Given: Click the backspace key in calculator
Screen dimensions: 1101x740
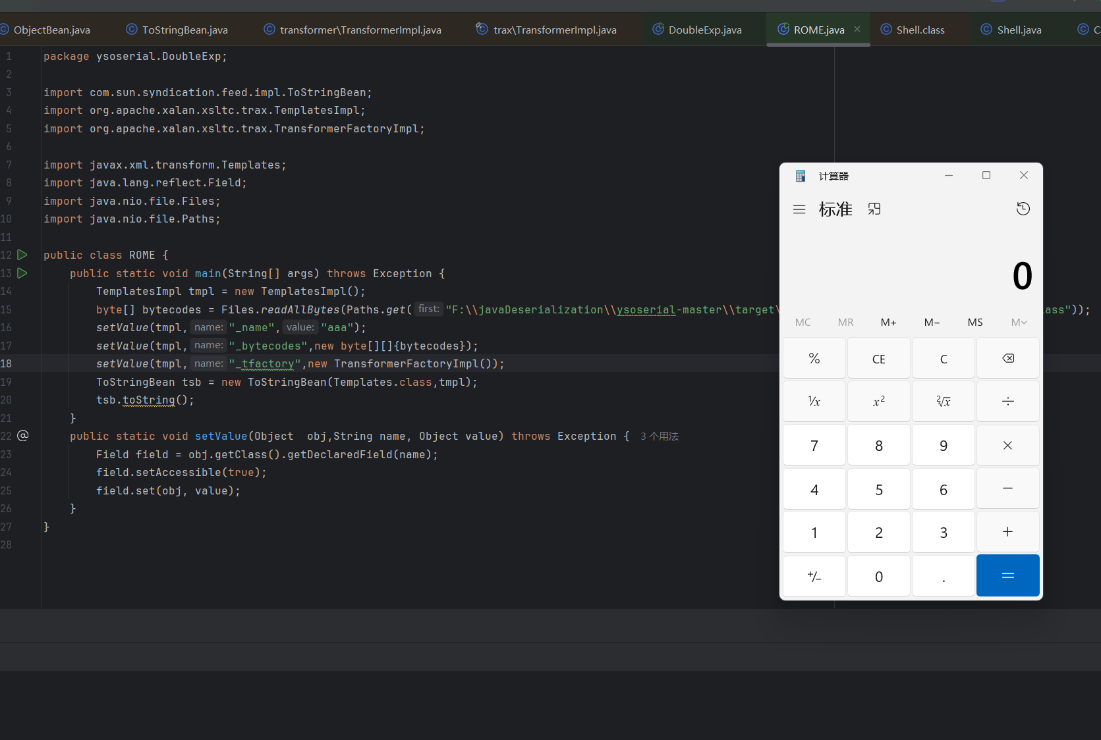Looking at the screenshot, I should (x=1008, y=358).
